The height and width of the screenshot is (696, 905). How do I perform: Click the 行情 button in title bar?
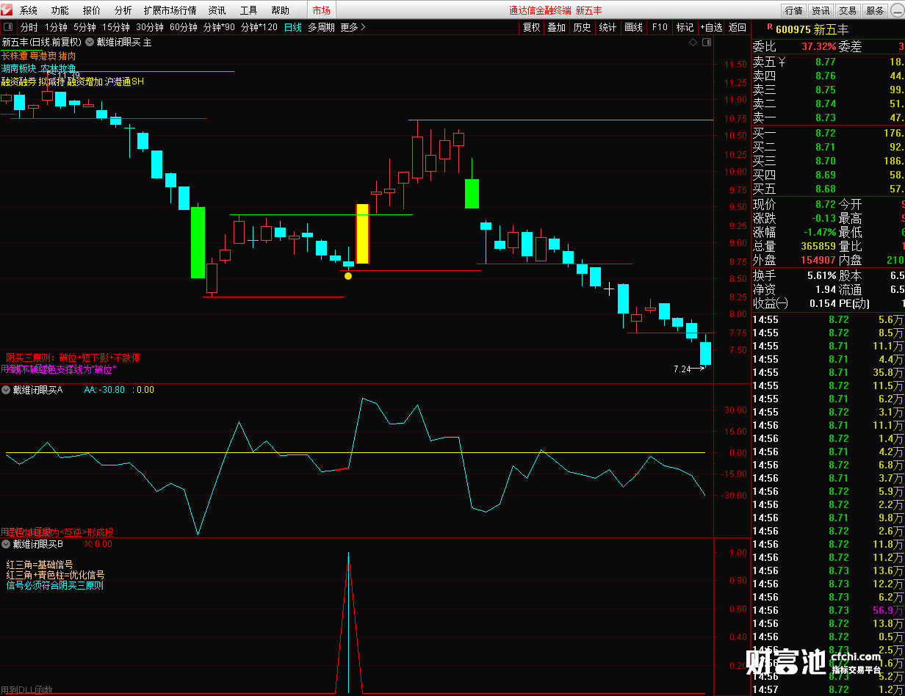[x=793, y=10]
